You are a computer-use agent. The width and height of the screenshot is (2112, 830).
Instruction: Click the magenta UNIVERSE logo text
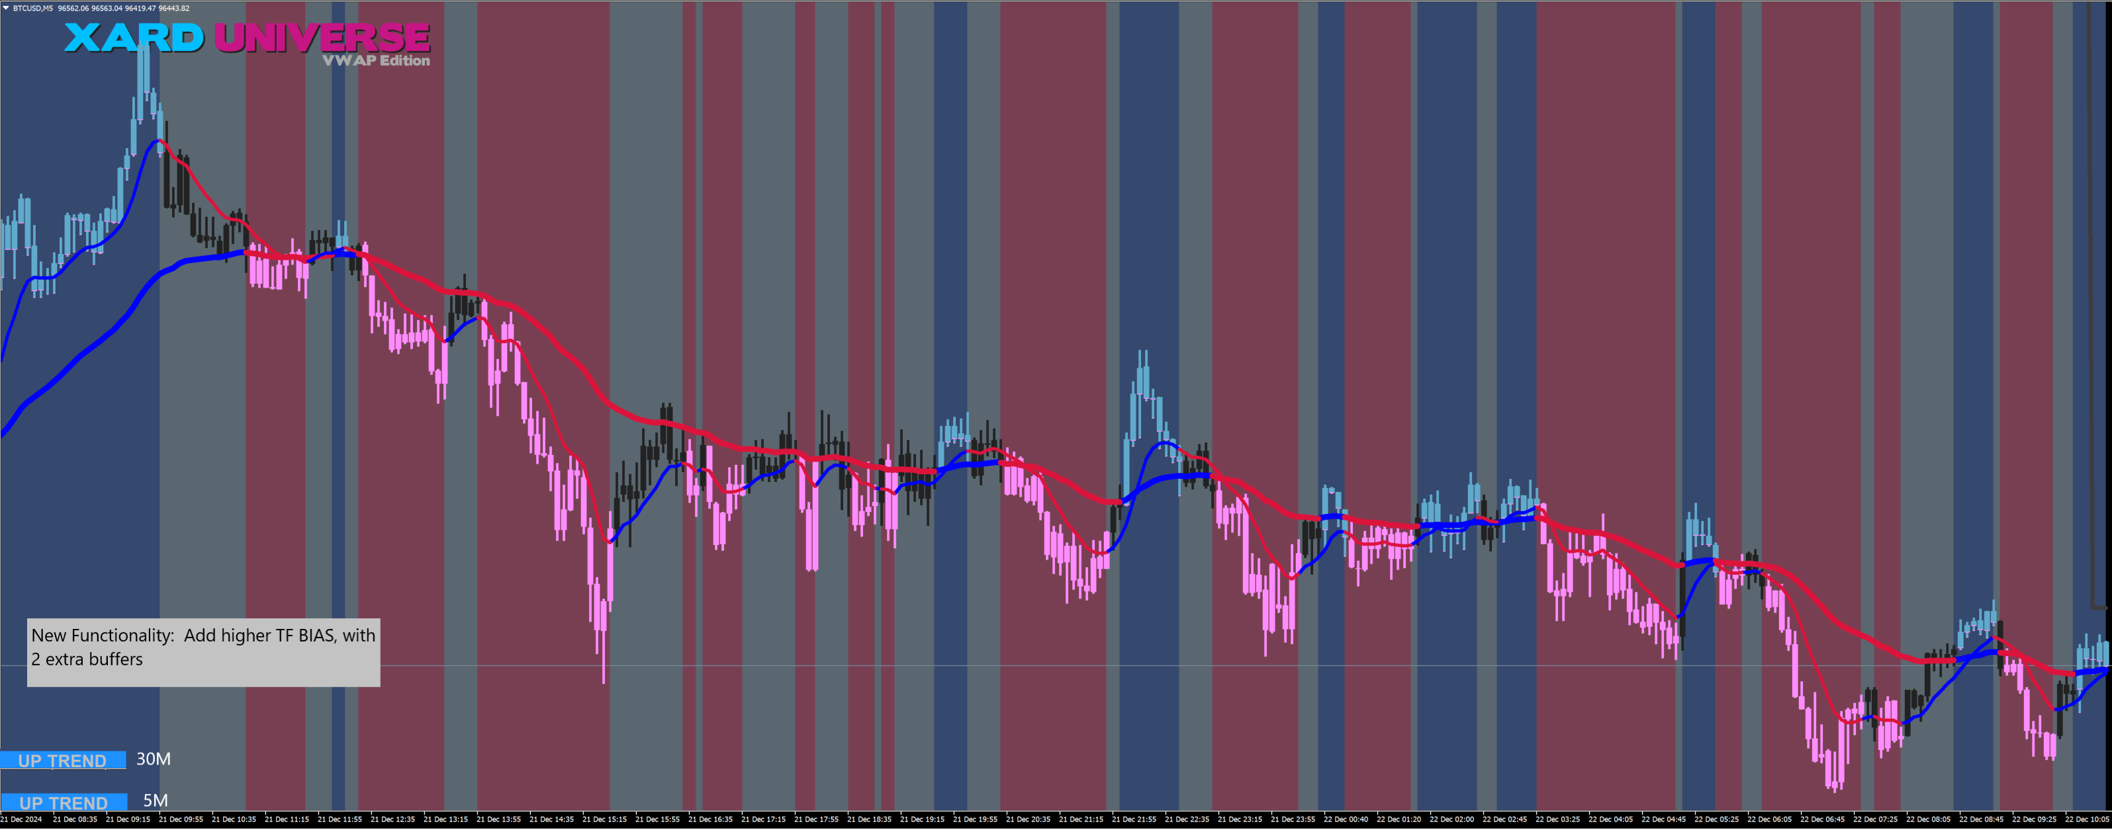(322, 38)
